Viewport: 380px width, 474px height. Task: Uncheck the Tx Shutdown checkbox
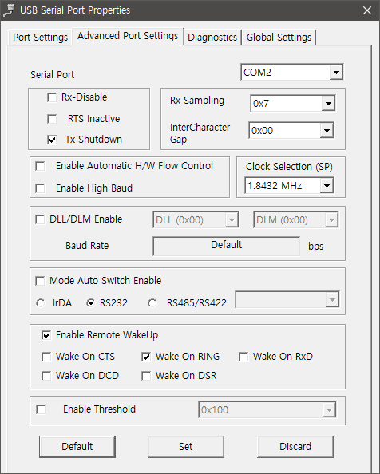point(52,140)
